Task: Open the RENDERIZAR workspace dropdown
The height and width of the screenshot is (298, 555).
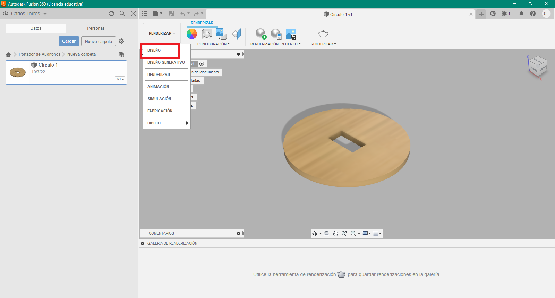Action: (162, 33)
